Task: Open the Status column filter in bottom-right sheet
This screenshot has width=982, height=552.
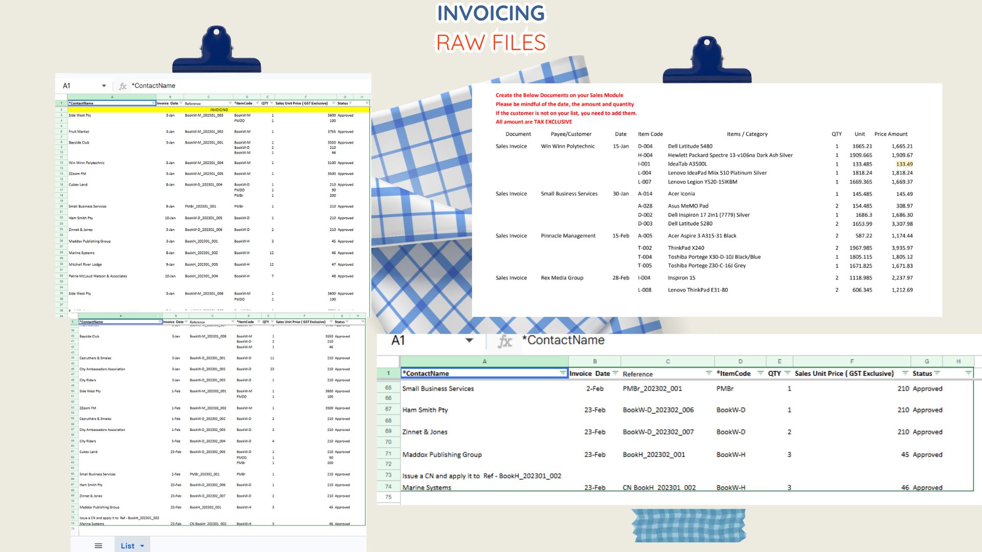Action: pyautogui.click(x=937, y=373)
